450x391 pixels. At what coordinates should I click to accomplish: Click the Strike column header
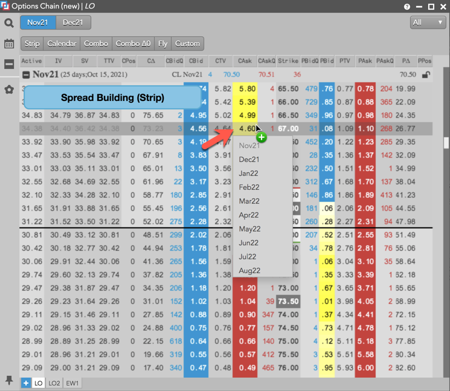pos(288,61)
